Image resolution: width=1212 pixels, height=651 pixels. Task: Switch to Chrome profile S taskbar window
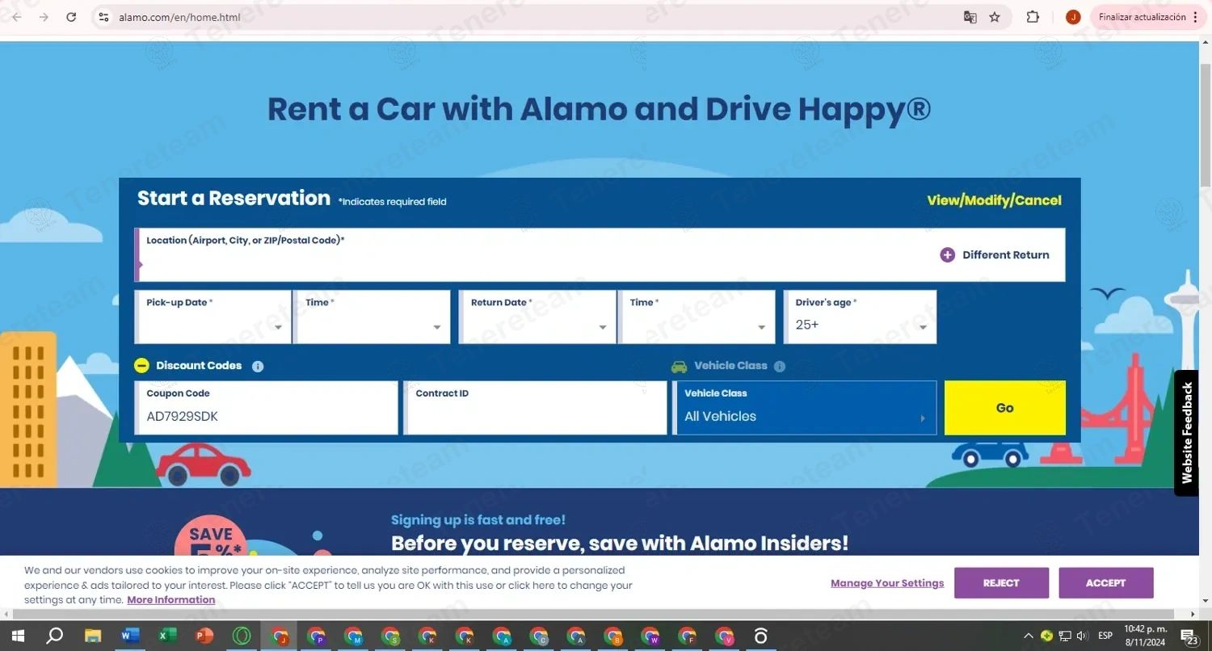[390, 636]
